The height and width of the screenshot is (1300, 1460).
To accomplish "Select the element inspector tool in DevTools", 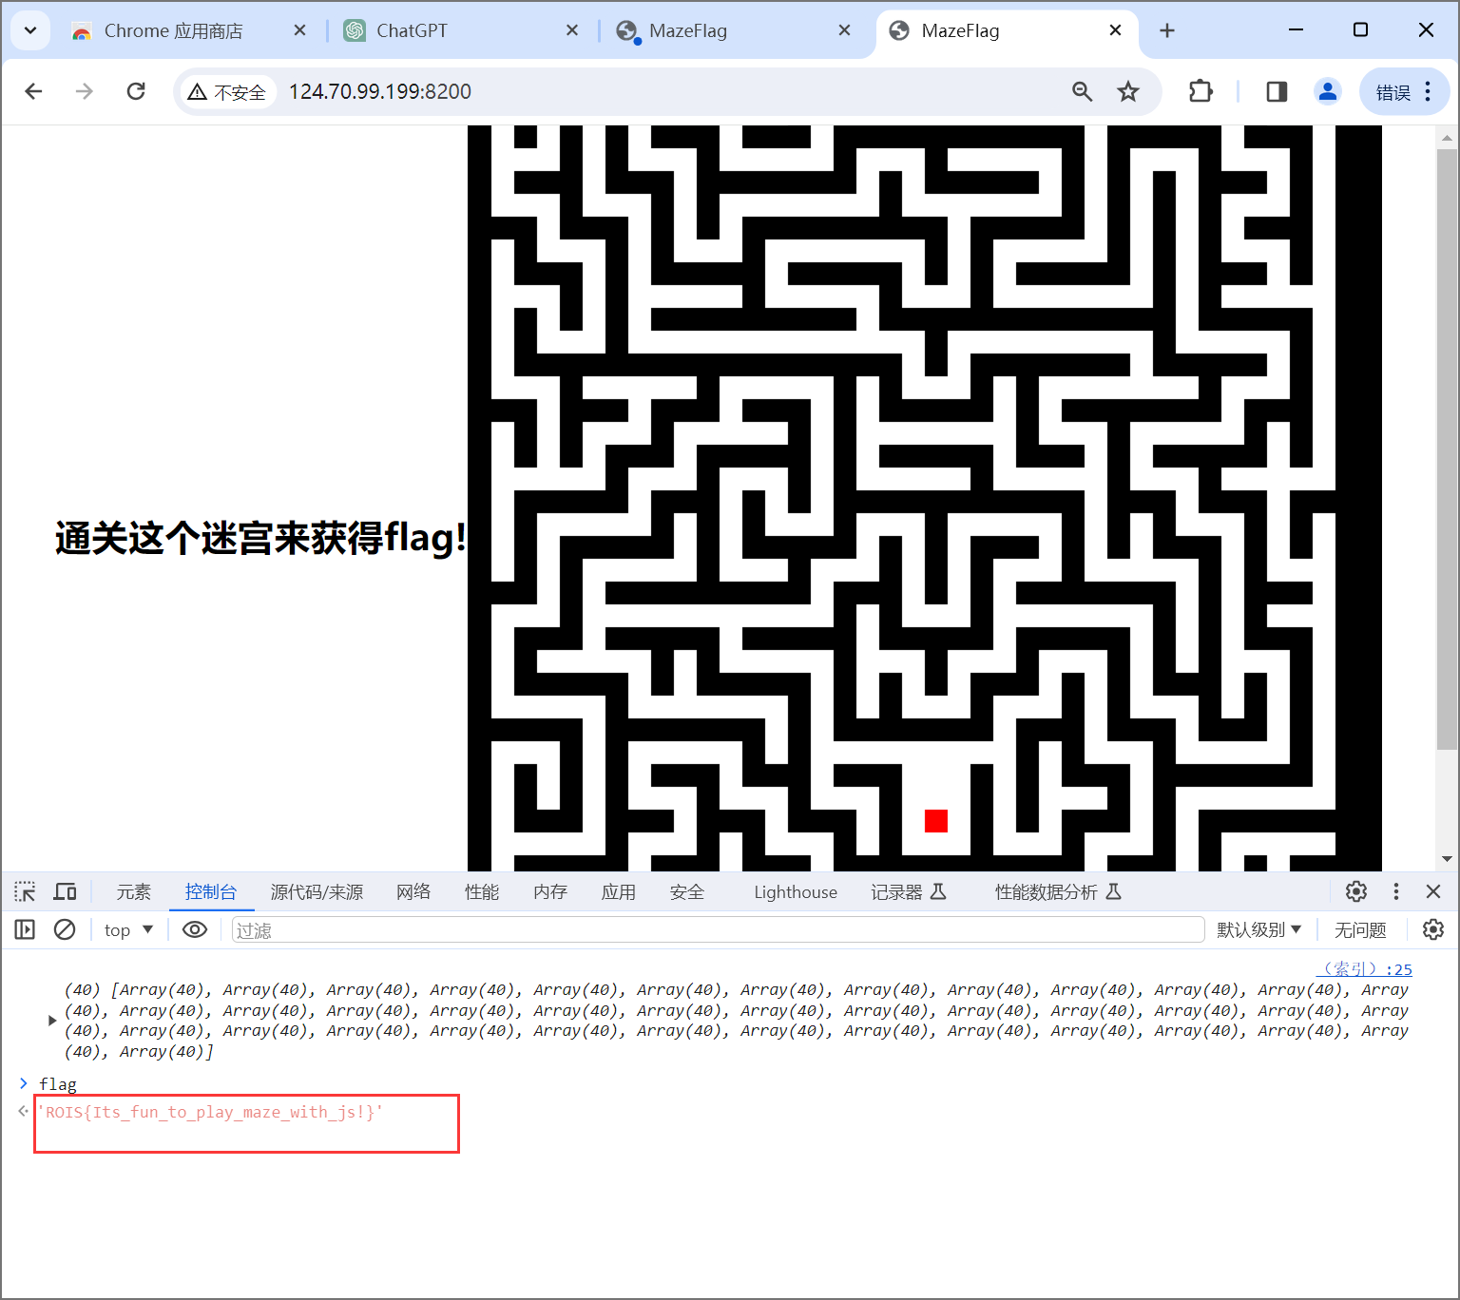I will point(24,891).
